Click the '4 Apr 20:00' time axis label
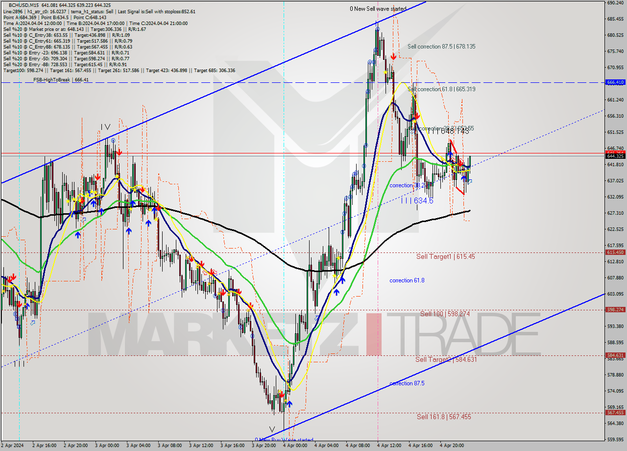The width and height of the screenshot is (627, 451). click(452, 446)
